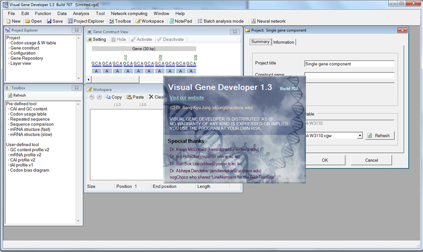This screenshot has width=423, height=252.
Task: Open Project Explorer from toolbar
Action: coord(86,21)
